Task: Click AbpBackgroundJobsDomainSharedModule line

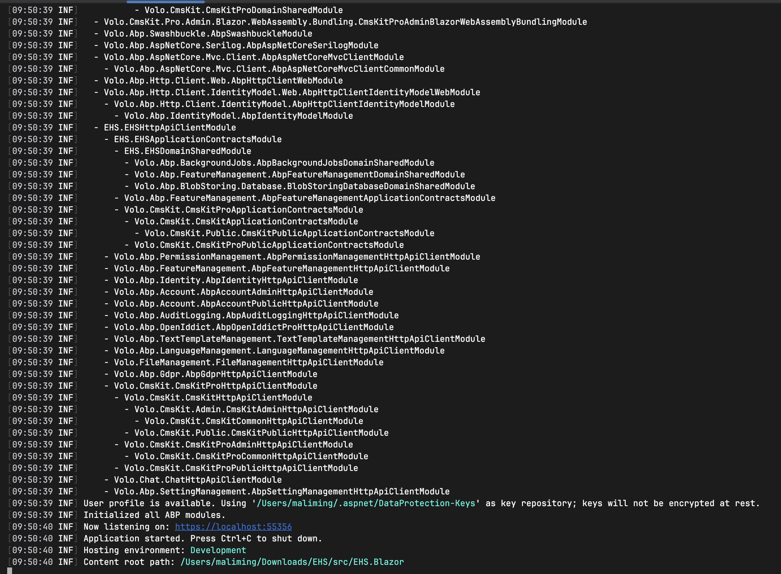Action: (x=284, y=163)
